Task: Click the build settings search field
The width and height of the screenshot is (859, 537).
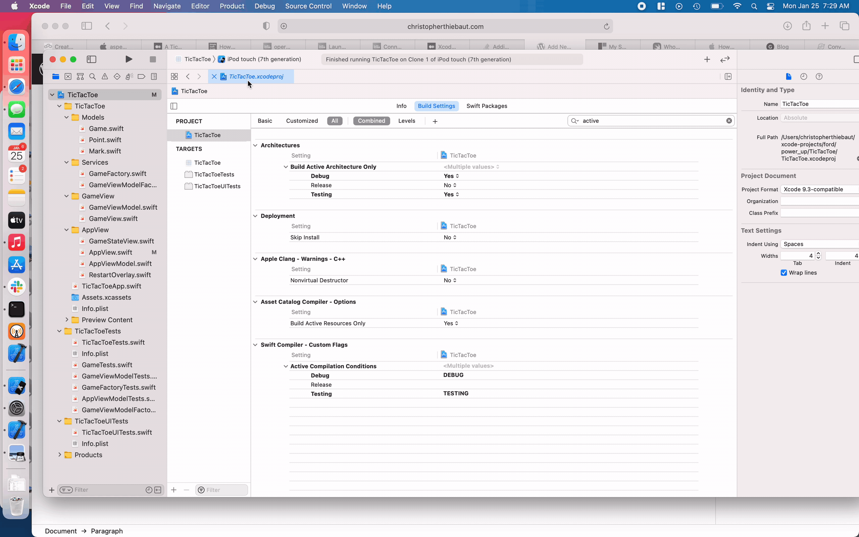Action: (651, 121)
